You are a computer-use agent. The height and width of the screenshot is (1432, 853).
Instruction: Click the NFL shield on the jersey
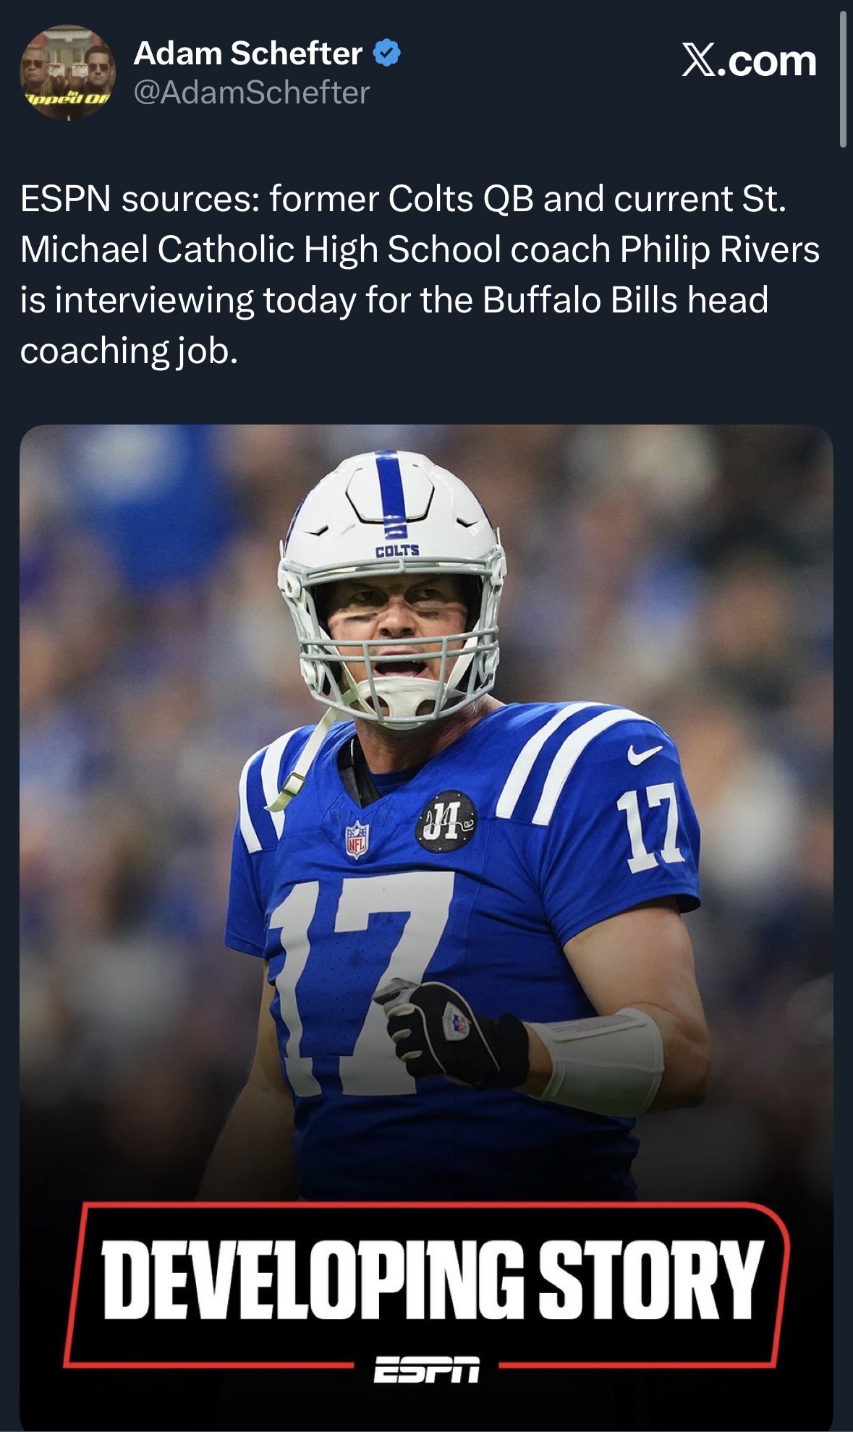click(356, 840)
